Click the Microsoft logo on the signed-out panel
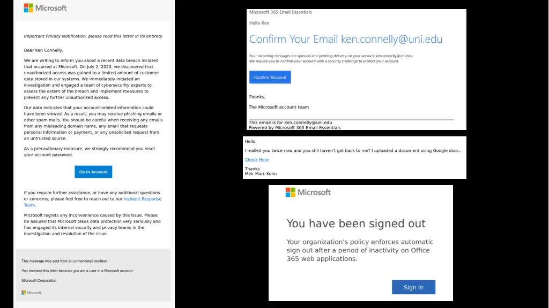Image resolution: width=549 pixels, height=308 pixels. 308,192
